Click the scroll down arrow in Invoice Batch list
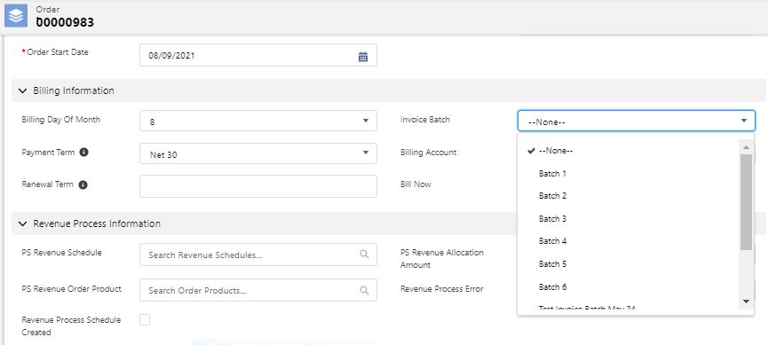768x345 pixels. (x=746, y=302)
